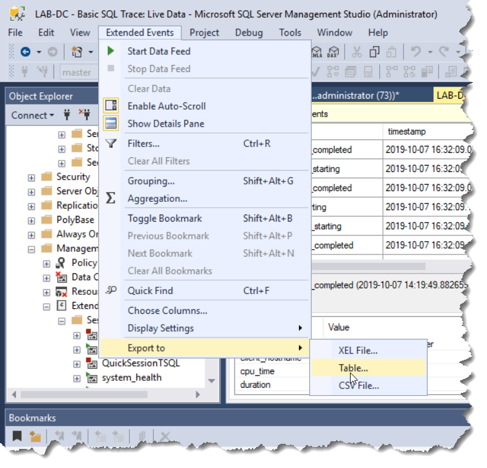
Task: Click the toggle bookmark icon in Bookmarks panel
Action: click(17, 436)
